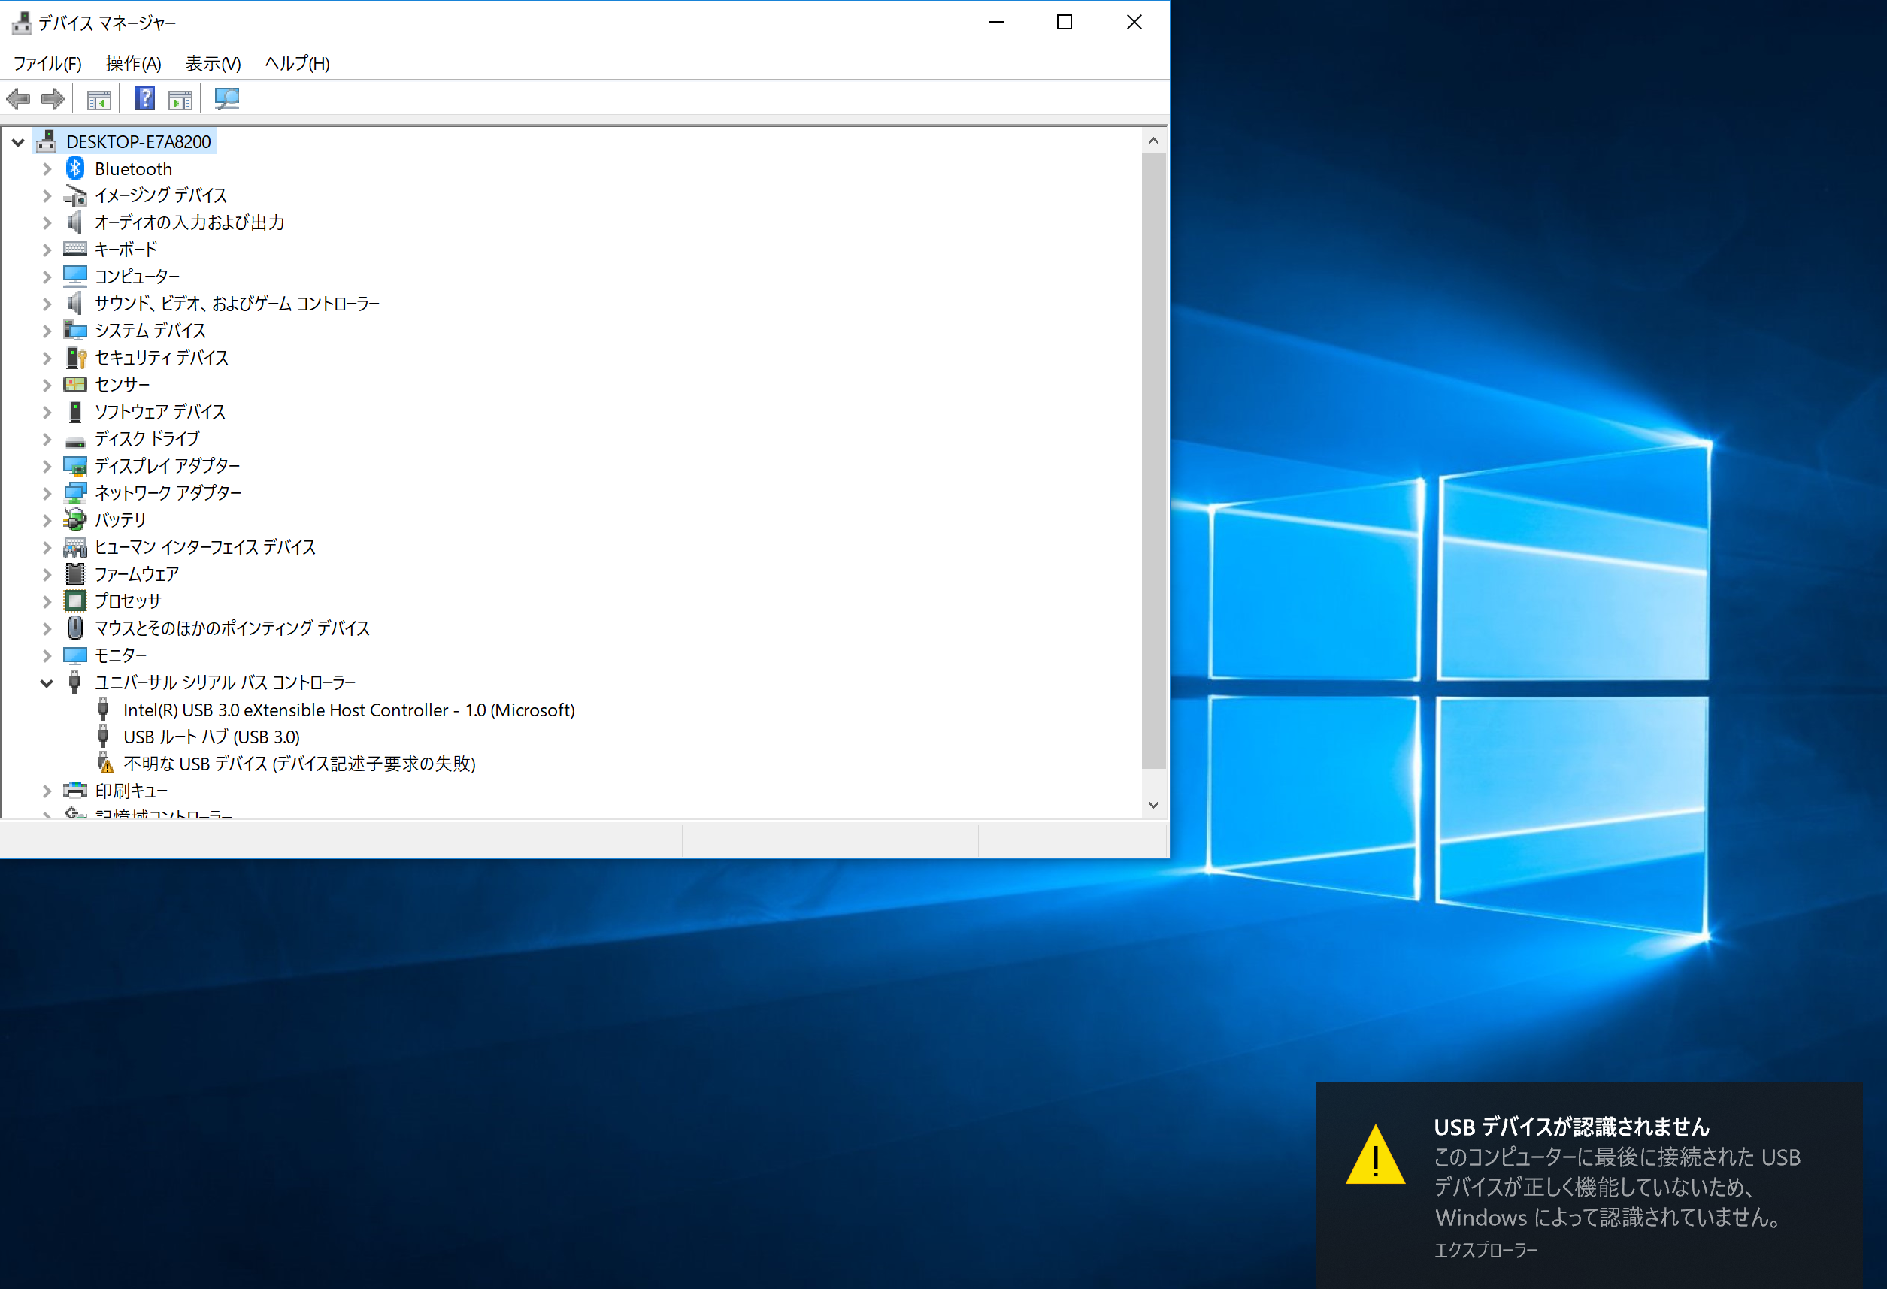This screenshot has width=1887, height=1289.
Task: Click the help question mark toolbar icon
Action: (x=144, y=100)
